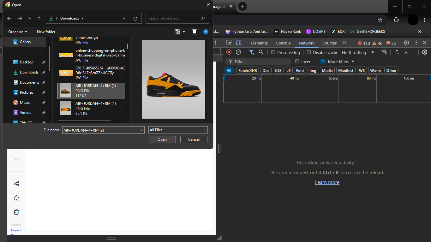
Task: Open the All Files file type dropdown
Action: pyautogui.click(x=178, y=130)
